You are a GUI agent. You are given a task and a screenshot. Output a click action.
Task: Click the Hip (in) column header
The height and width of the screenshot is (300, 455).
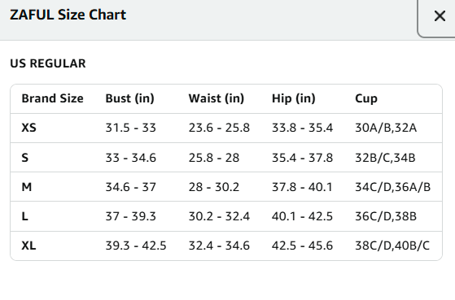click(293, 98)
